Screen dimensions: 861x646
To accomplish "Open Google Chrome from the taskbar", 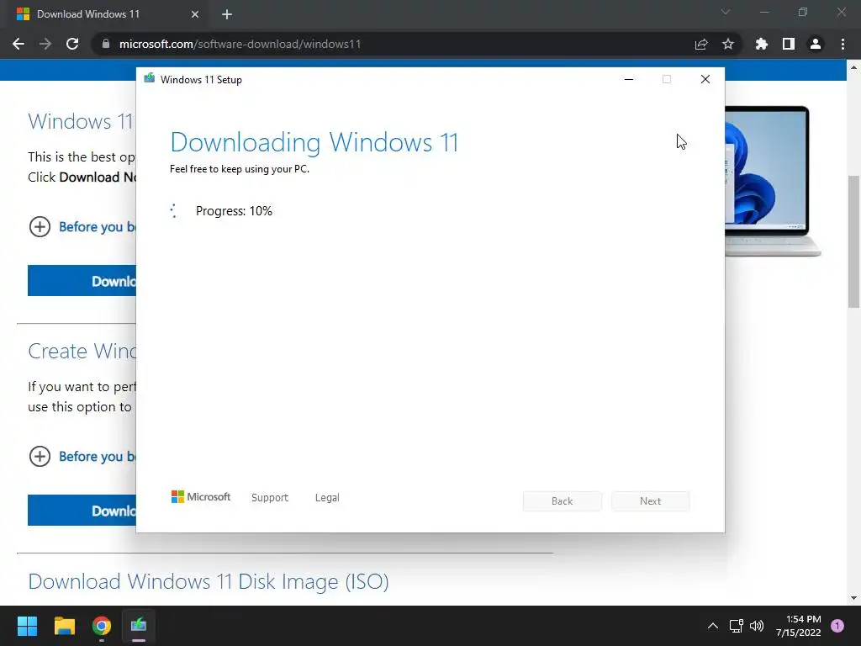I will tap(102, 626).
